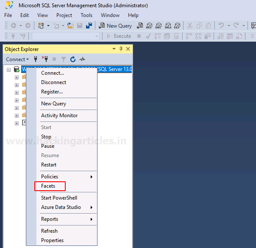Image resolution: width=256 pixels, height=248 pixels.
Task: Open the Project menu
Action: click(x=64, y=15)
